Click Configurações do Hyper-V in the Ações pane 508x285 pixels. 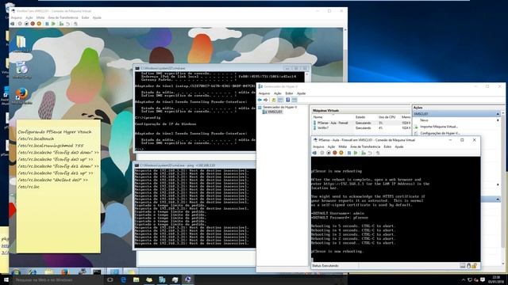440,133
